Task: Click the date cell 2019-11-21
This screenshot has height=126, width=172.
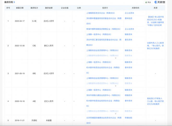Action: click(x=20, y=120)
